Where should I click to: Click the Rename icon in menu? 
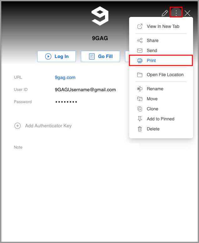click(x=140, y=89)
